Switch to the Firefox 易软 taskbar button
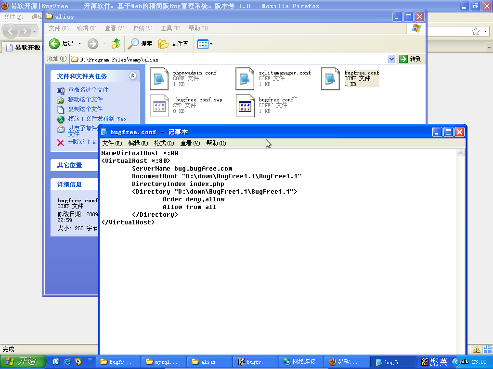 coord(347,362)
